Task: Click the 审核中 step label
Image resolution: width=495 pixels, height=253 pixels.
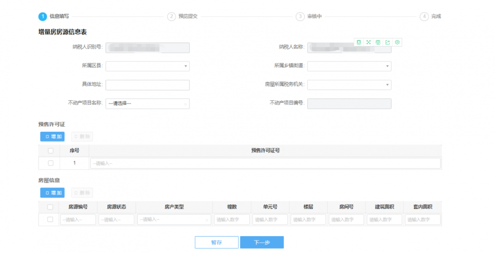Action: pos(314,16)
